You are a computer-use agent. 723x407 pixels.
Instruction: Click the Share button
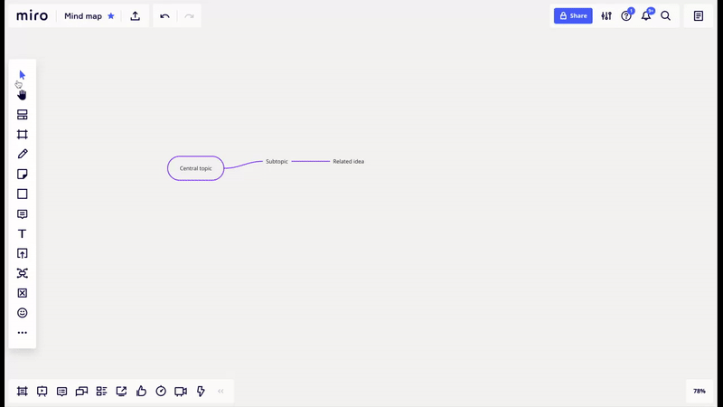coord(573,16)
